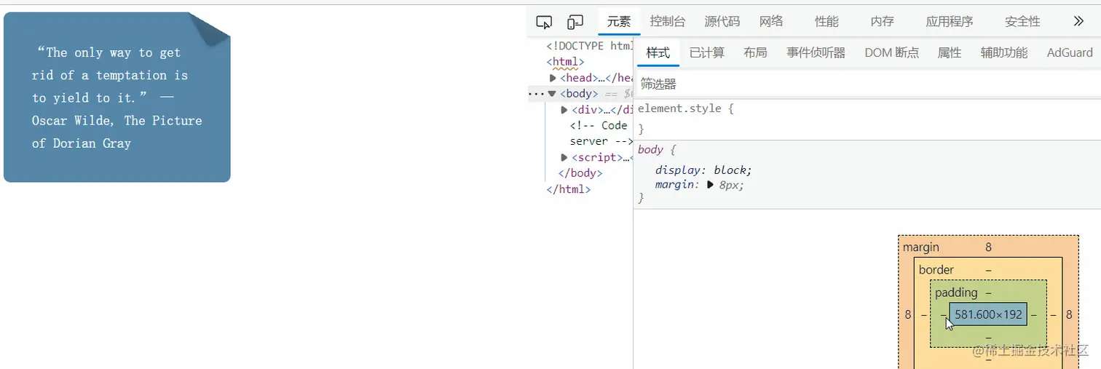Toggle the device emulation toolbar icon
This screenshot has width=1101, height=369.
[x=575, y=22]
